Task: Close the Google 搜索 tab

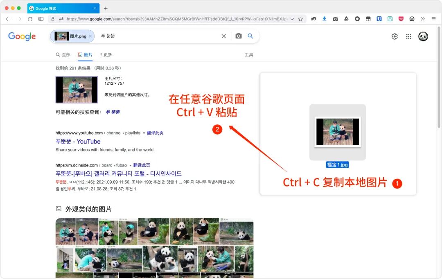Action: point(95,9)
